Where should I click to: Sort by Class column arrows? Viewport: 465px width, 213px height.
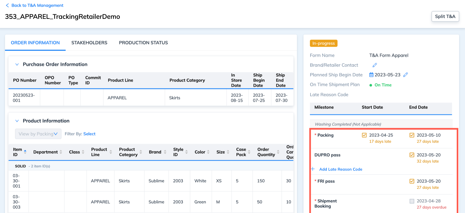[x=83, y=152]
